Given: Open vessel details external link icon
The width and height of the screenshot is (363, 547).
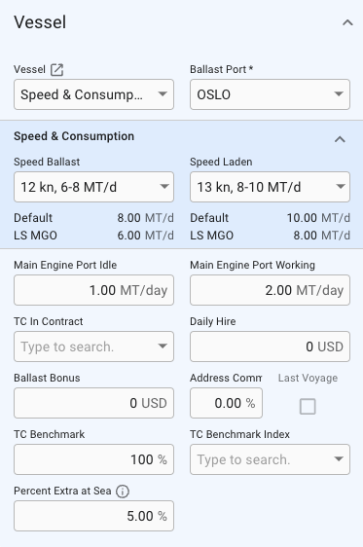Looking at the screenshot, I should coord(56,70).
